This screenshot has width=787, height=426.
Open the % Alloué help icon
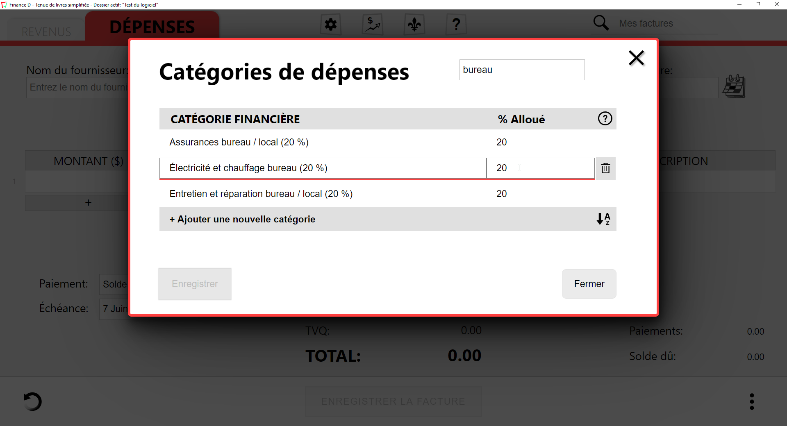(x=605, y=119)
